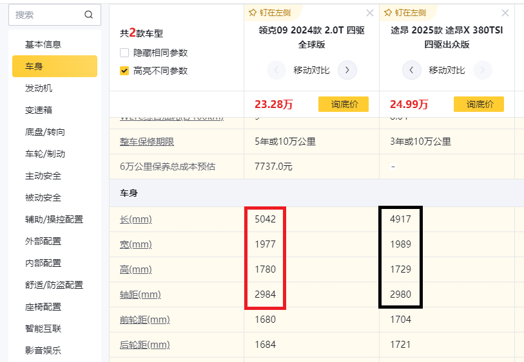Check 隐藏相同参数 checkbox
Image resolution: width=524 pixels, height=362 pixels.
(x=124, y=53)
